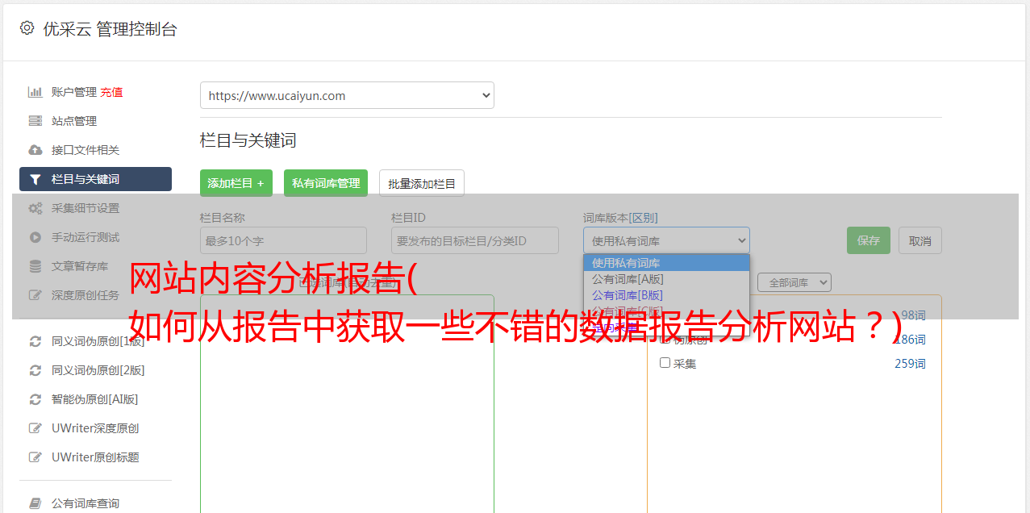Viewport: 1030px width, 513px height.
Task: Click the 栏目与关键词 page heading
Action: click(x=248, y=140)
